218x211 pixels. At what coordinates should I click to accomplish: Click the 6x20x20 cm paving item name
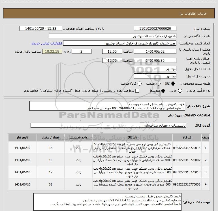(x=132, y=172)
